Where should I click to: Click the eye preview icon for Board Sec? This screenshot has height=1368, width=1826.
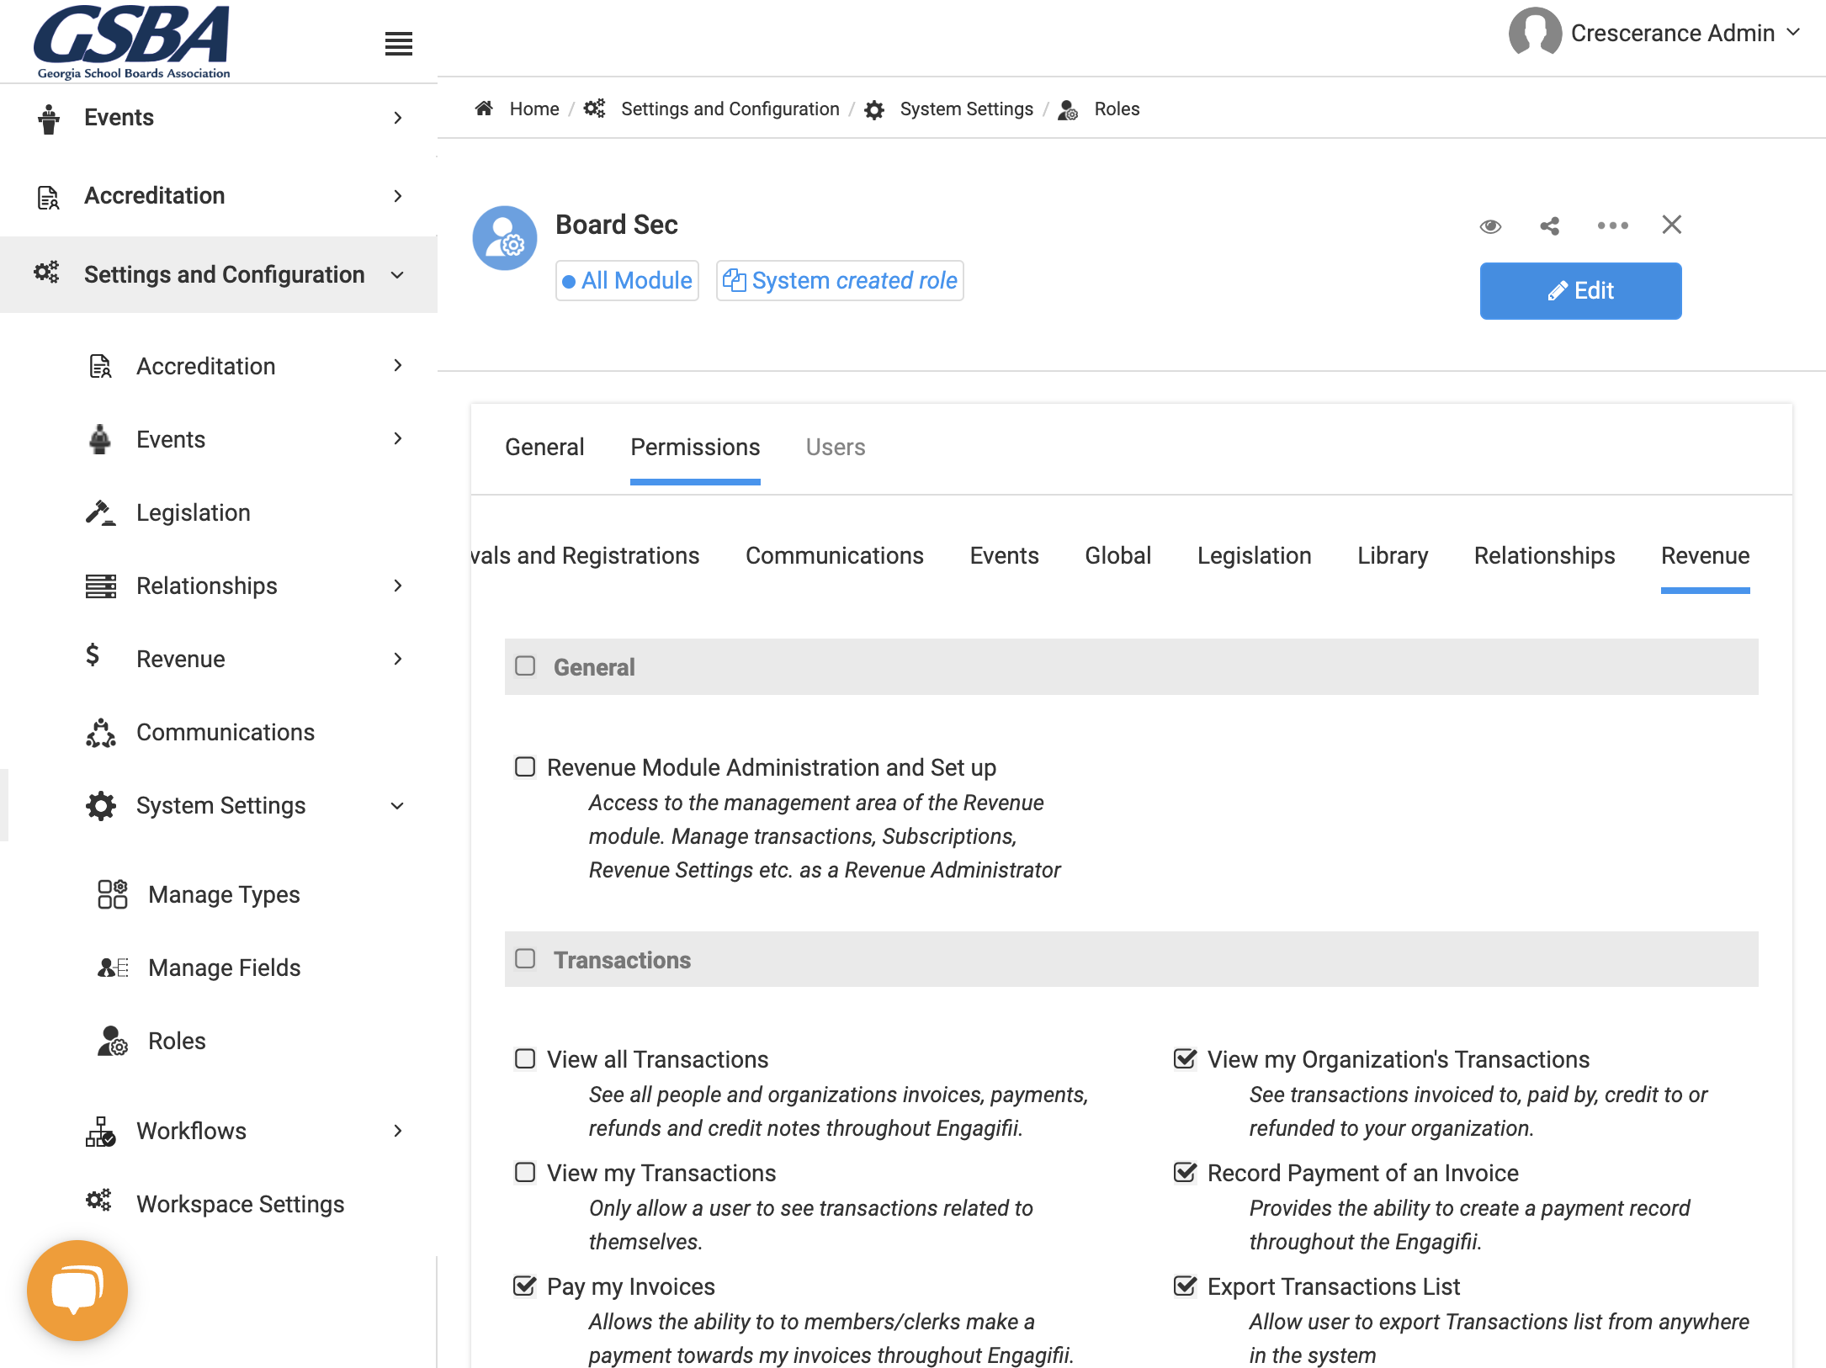tap(1490, 225)
